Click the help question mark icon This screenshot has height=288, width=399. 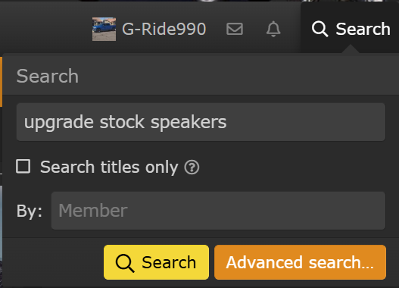[192, 167]
